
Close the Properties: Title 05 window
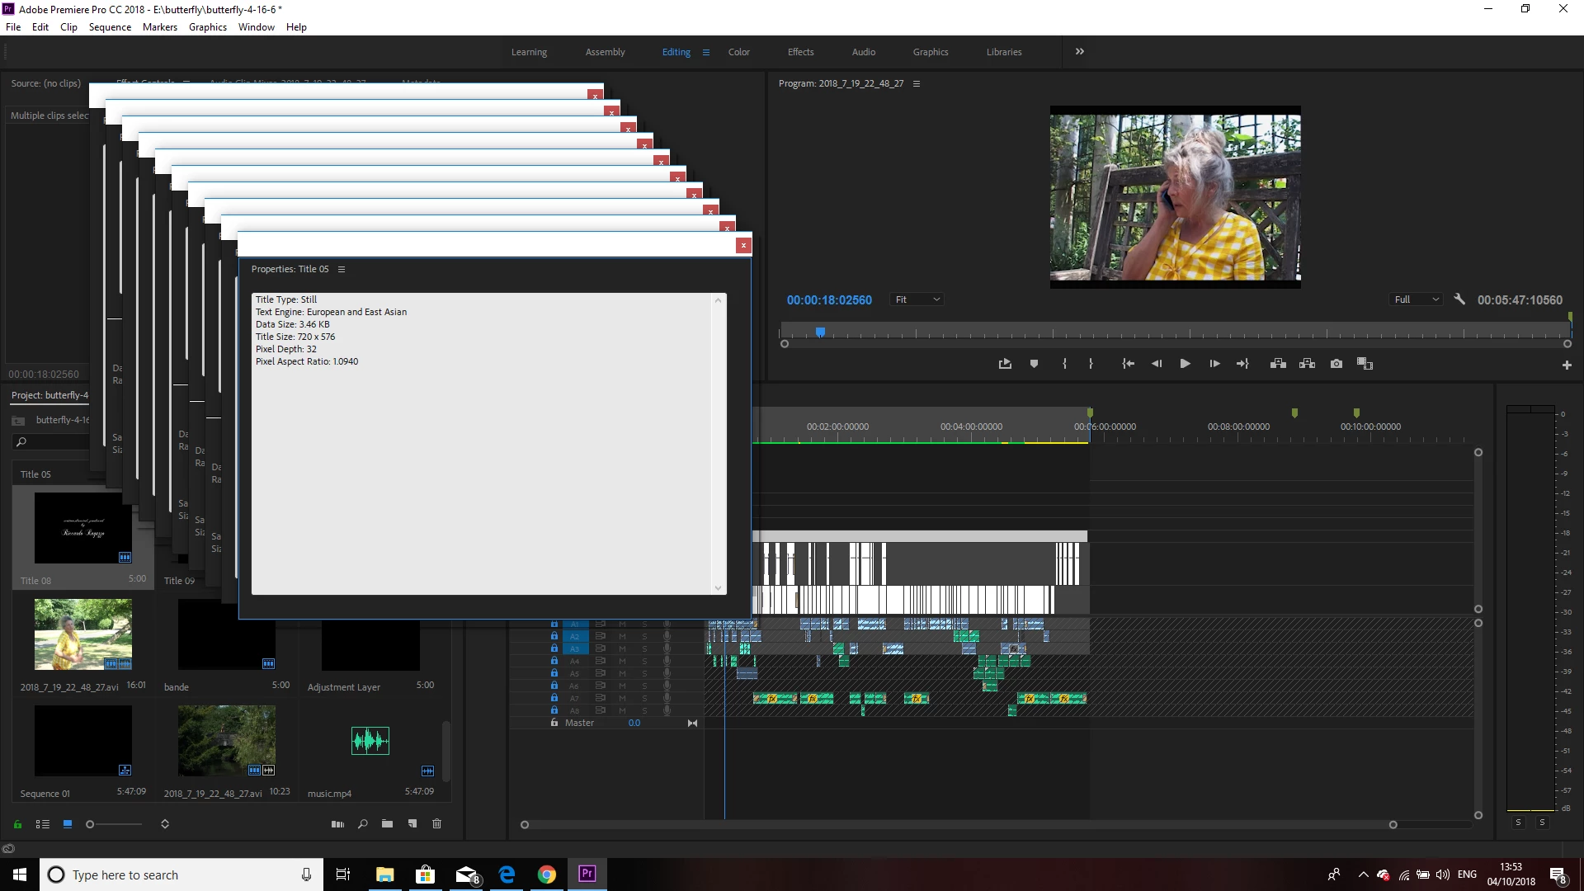(743, 245)
